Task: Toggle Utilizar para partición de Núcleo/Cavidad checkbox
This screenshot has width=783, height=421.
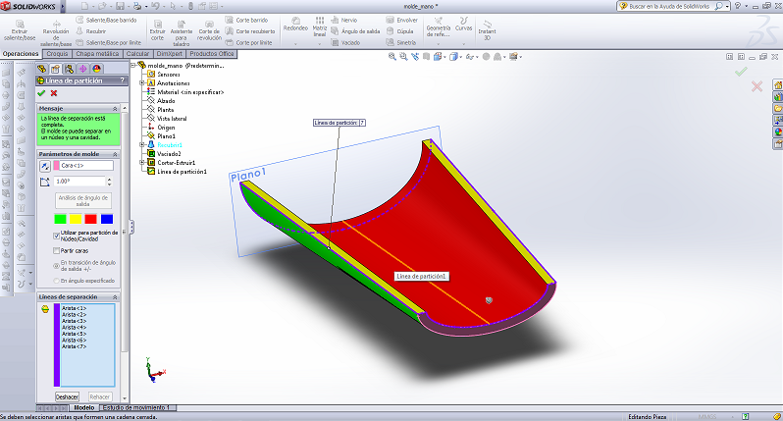Action: click(57, 236)
